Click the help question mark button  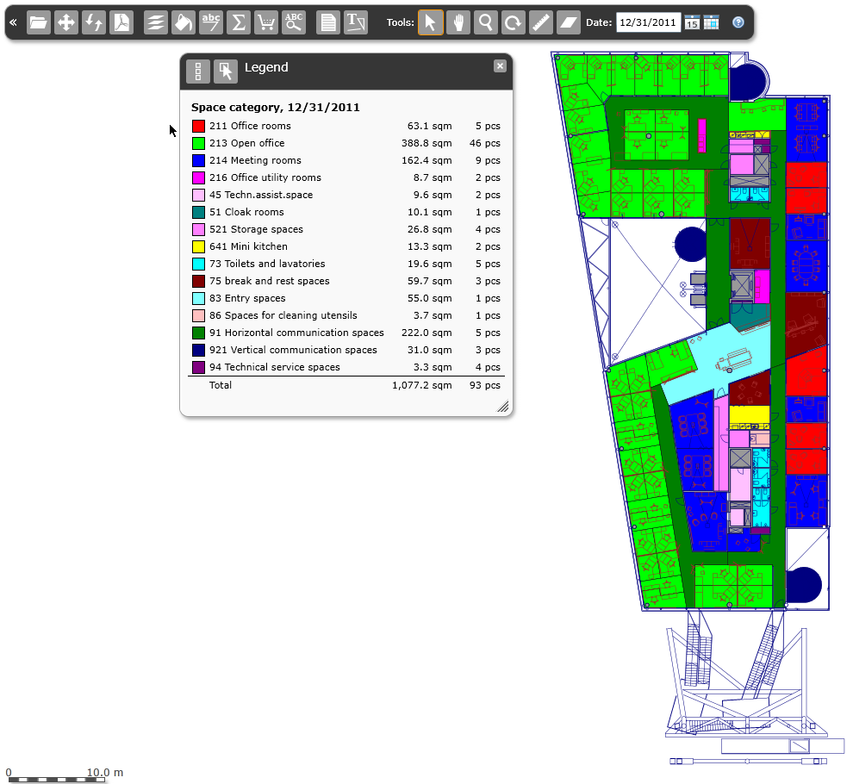[738, 22]
